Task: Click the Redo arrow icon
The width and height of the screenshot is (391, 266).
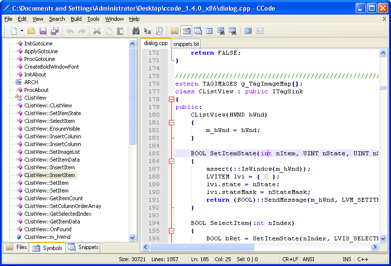Action: [x=82, y=31]
